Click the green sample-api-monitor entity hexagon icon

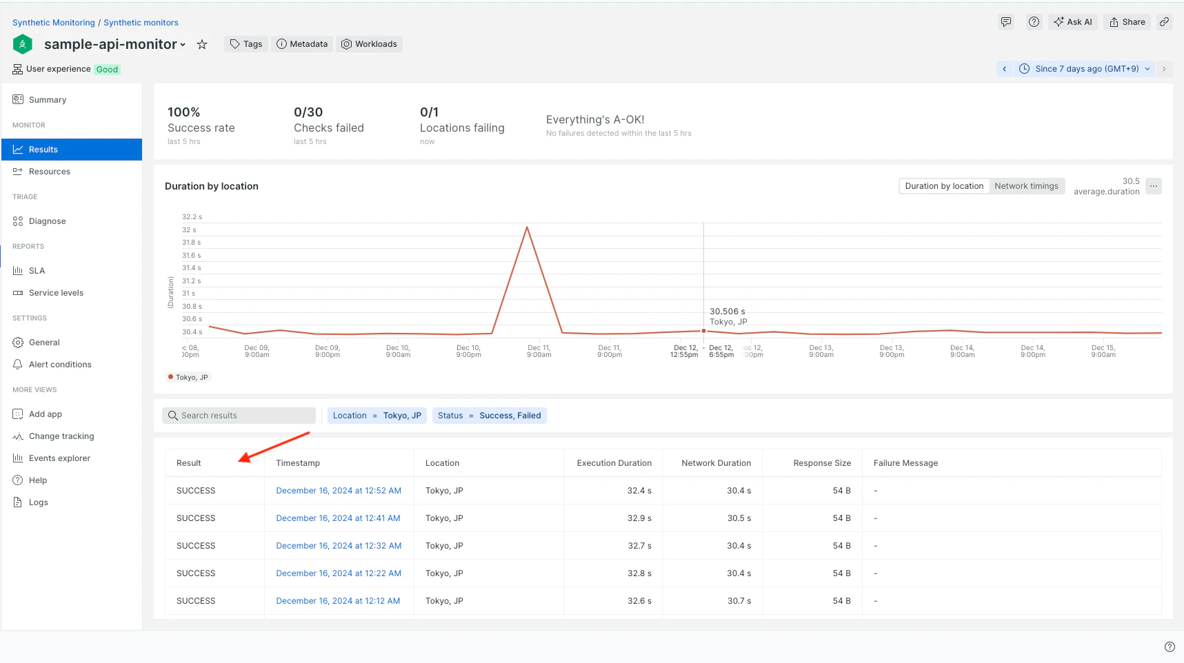(x=23, y=44)
